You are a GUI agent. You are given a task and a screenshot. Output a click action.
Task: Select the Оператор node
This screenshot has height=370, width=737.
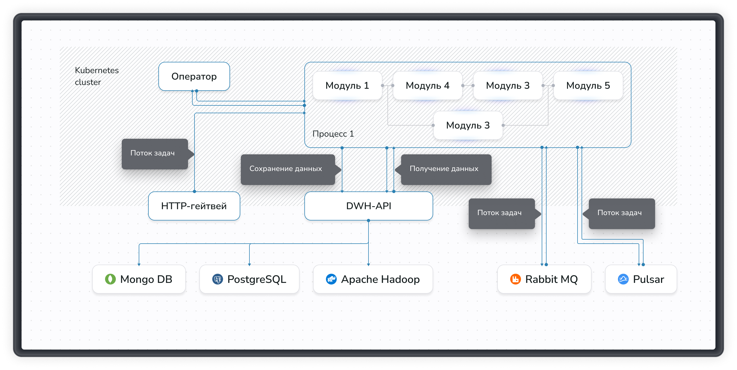(194, 77)
